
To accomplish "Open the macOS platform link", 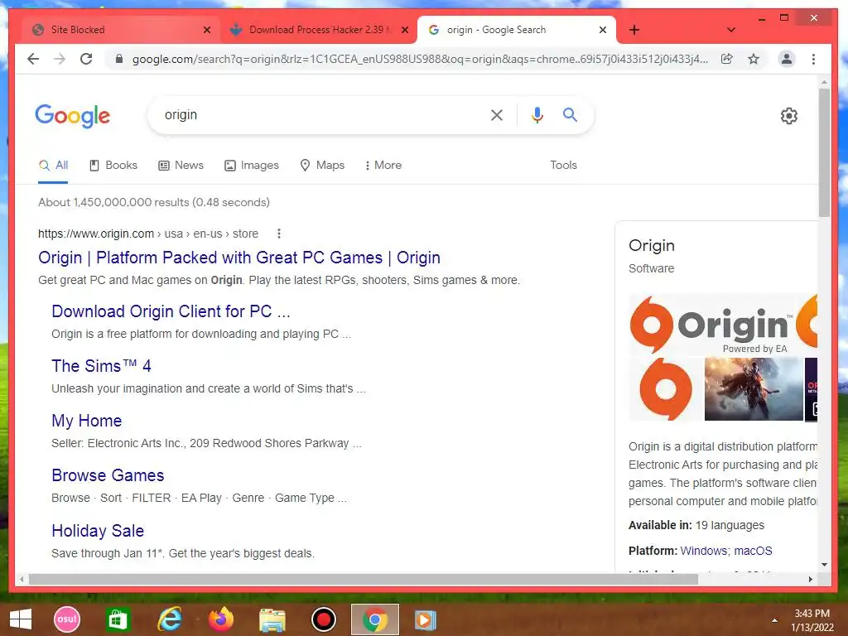I will point(753,551).
